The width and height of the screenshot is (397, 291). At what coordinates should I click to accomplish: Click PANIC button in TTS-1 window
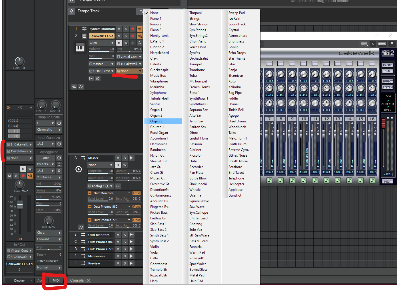(x=388, y=65)
